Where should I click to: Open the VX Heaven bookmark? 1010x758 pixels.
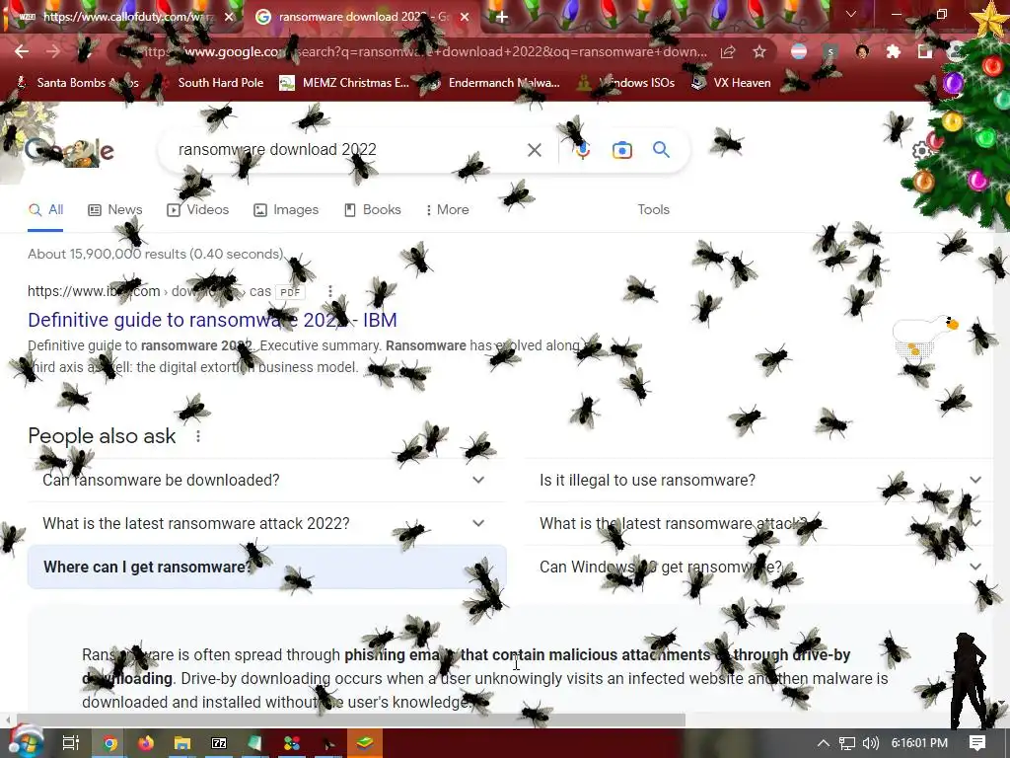coord(731,83)
